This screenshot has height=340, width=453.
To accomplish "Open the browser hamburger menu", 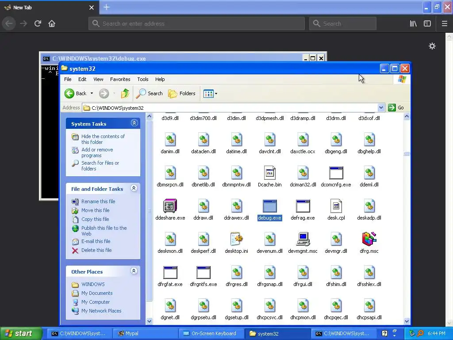I will (x=444, y=23).
